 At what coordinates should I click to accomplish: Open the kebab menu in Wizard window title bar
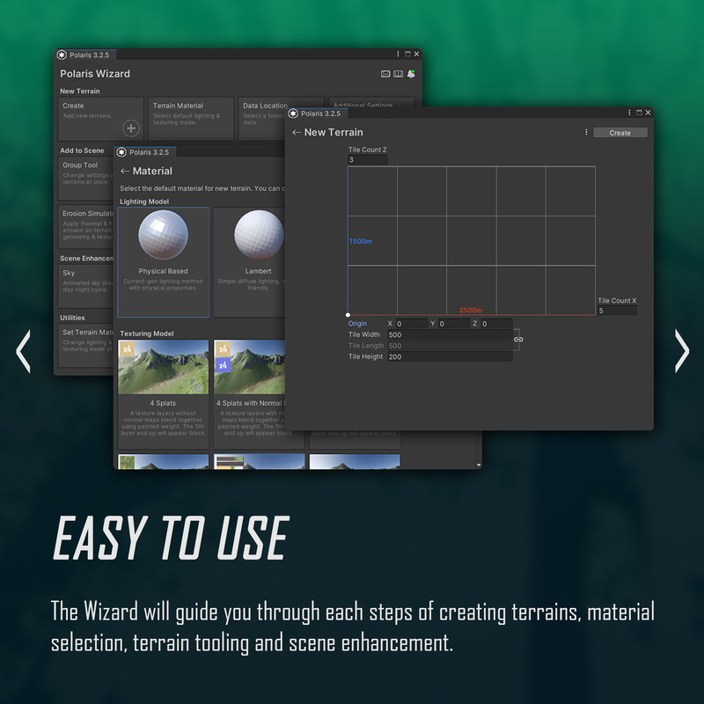point(398,54)
